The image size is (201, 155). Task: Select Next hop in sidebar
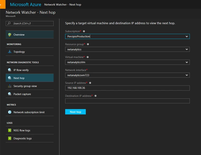click(x=30, y=78)
